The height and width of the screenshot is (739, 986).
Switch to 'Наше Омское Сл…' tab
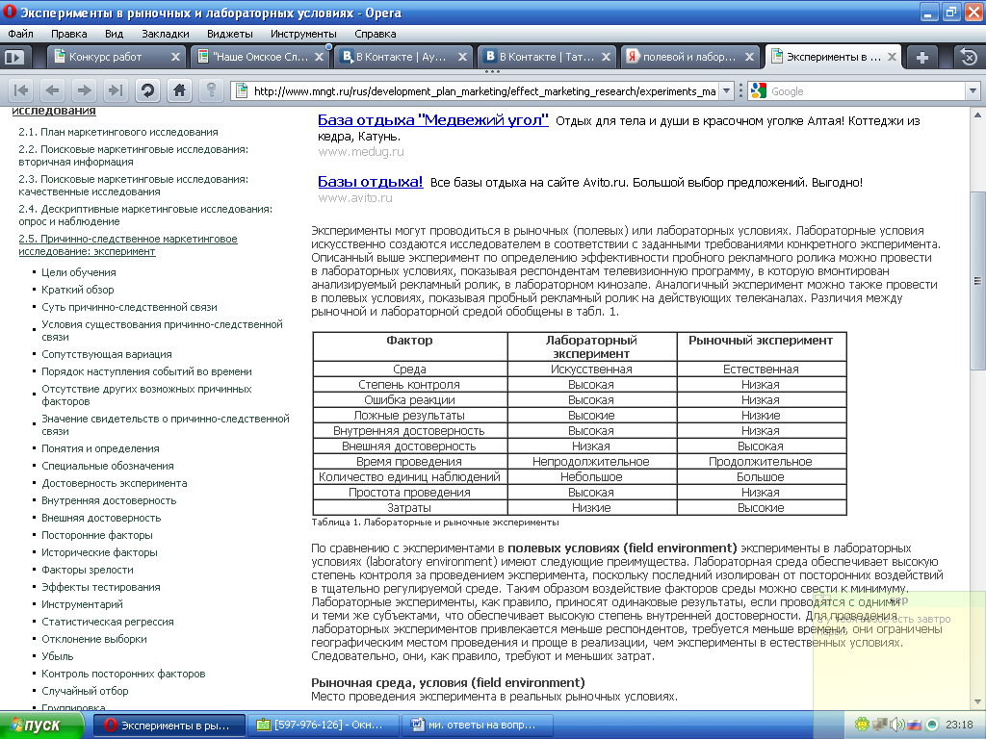click(x=260, y=57)
